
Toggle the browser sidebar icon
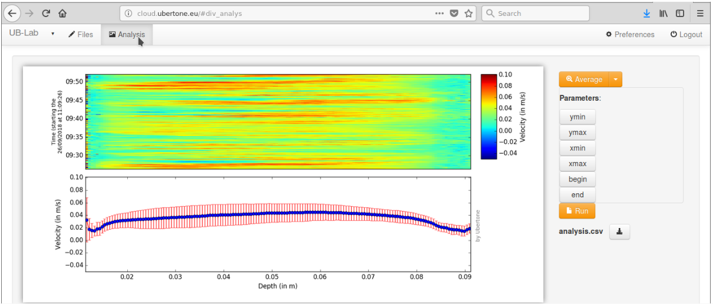click(680, 13)
